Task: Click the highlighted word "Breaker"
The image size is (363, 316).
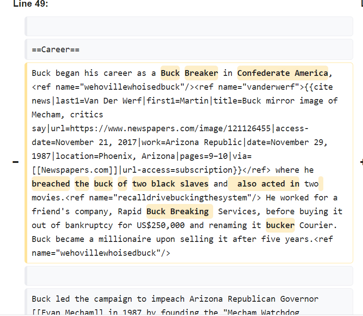Action: pyautogui.click(x=201, y=73)
